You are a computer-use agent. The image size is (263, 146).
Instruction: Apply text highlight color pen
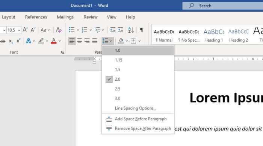[41, 41]
